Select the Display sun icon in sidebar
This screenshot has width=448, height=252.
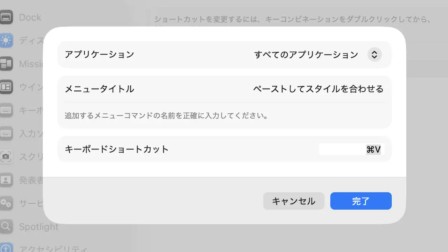point(6,41)
